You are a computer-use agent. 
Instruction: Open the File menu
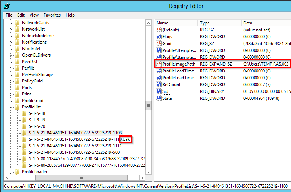click(x=9, y=15)
